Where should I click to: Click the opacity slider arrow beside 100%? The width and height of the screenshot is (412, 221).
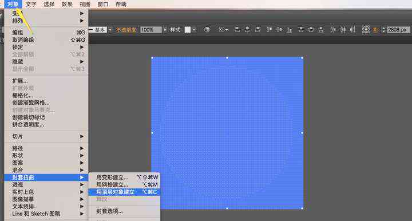click(165, 30)
